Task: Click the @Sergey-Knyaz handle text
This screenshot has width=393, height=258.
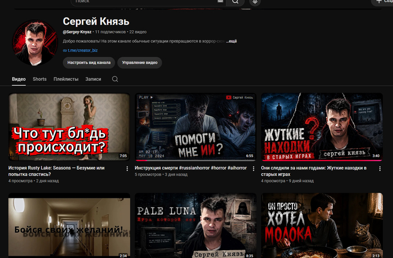Action: (77, 32)
